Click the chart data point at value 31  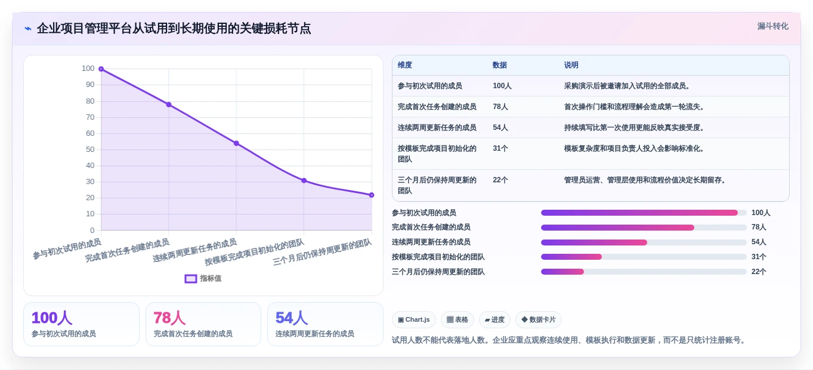point(304,181)
